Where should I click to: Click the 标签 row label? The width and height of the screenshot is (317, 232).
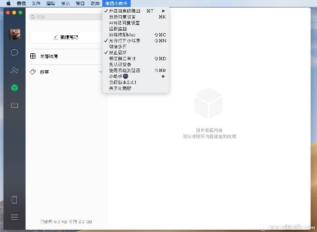45,72
